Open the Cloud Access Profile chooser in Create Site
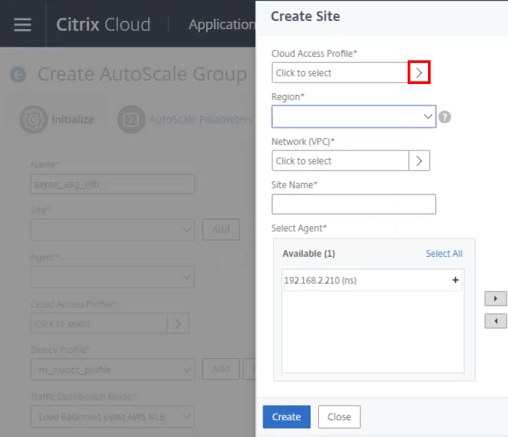508x437 pixels. point(419,72)
